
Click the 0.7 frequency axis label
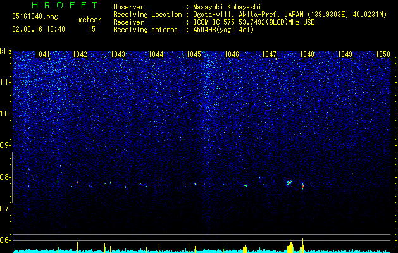(5, 209)
